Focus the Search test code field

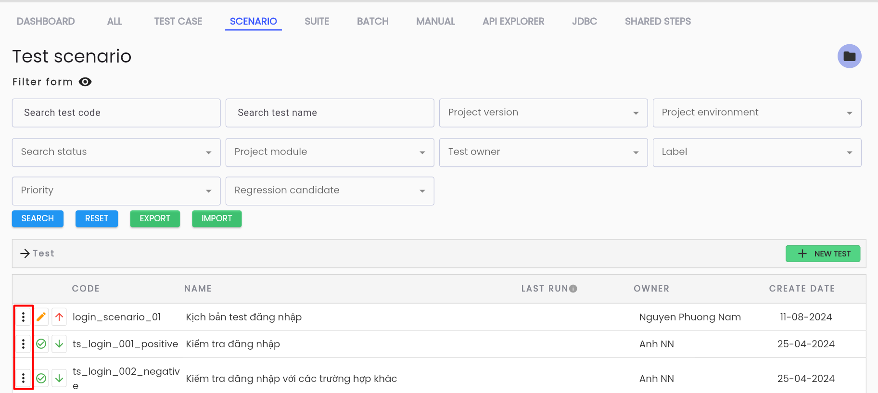[116, 113]
